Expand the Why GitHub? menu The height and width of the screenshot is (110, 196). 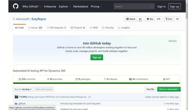click(x=32, y=6)
